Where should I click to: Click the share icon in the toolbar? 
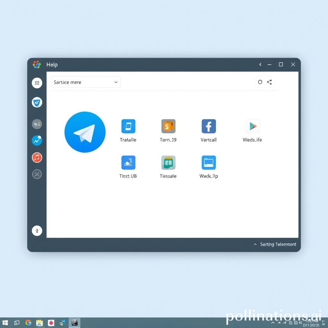click(269, 82)
